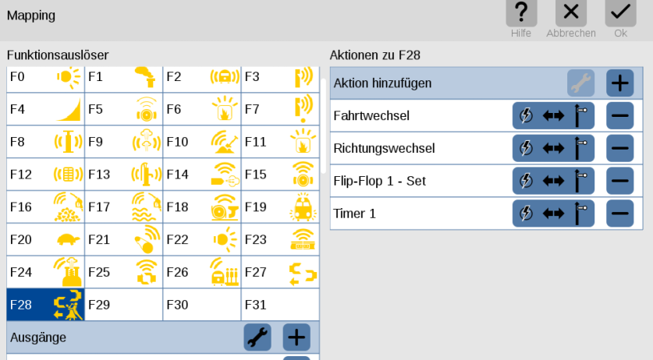Screen dimensions: 653x360
Task: Choose the F4 ramp function cell
Action: click(x=45, y=109)
